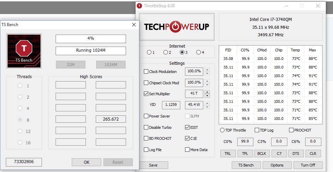Click the 45.4 W power up arrow
333x172 pixels.
point(207,103)
